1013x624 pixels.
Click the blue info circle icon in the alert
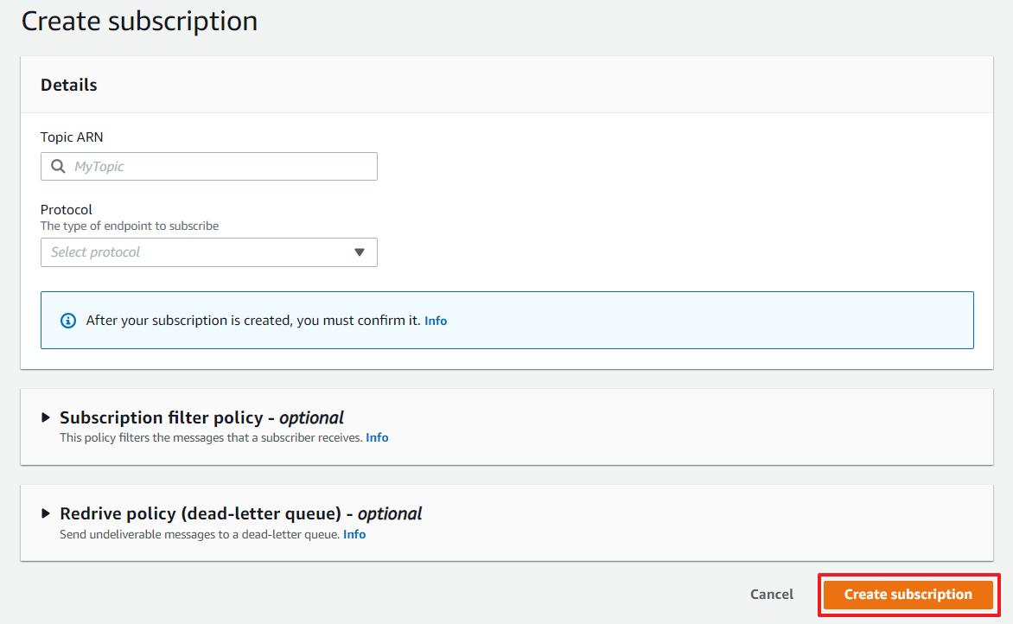(68, 321)
